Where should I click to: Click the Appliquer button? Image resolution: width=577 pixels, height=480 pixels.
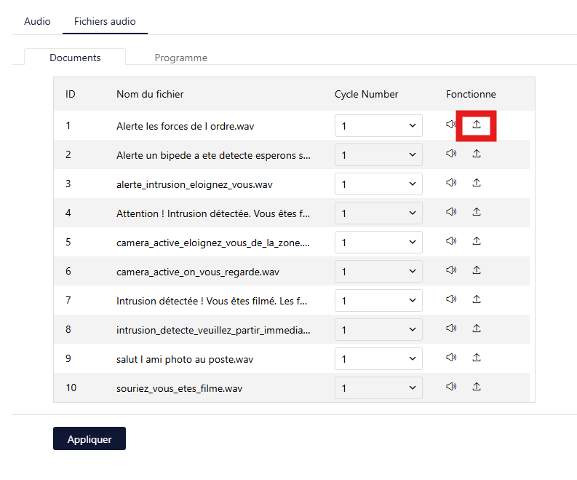[x=89, y=438]
